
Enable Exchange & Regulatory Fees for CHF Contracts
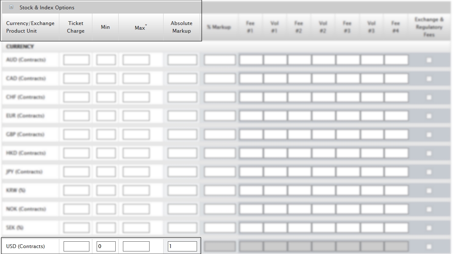click(429, 97)
